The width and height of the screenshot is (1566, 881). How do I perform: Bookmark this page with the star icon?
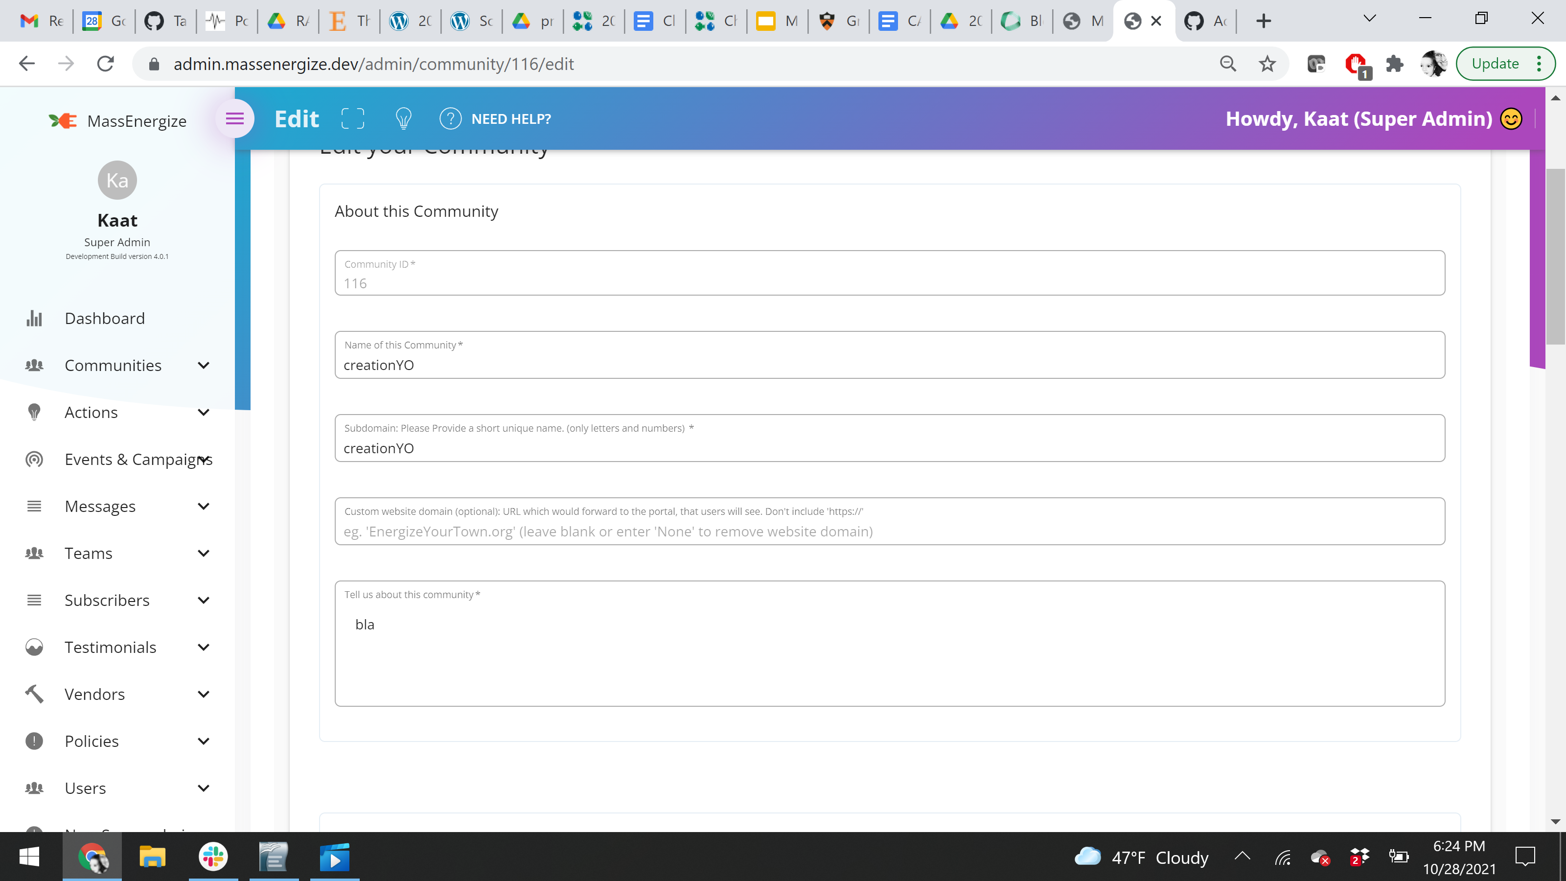pos(1267,63)
